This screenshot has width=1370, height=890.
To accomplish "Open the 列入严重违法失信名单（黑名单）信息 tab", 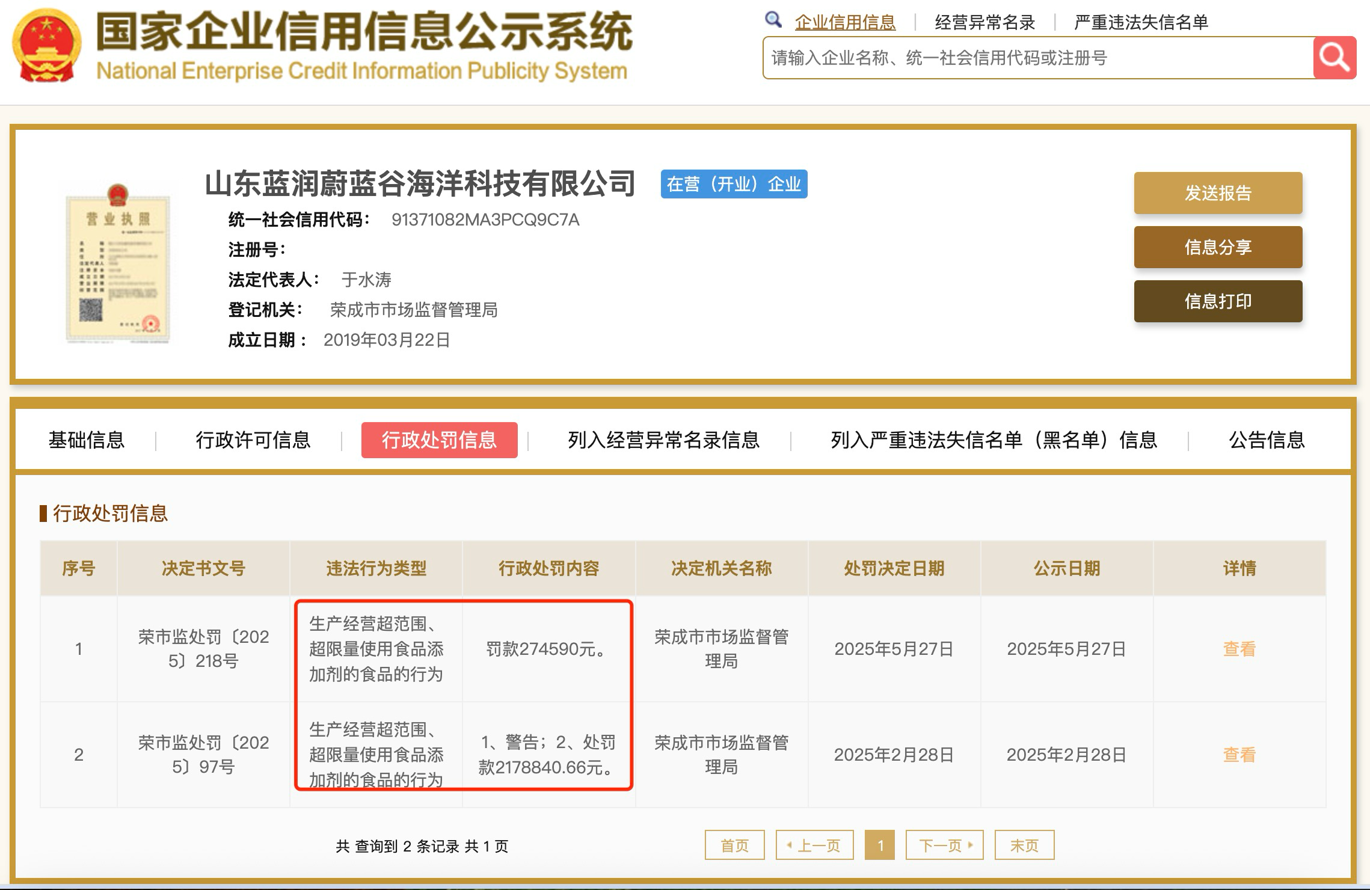I will (x=994, y=440).
